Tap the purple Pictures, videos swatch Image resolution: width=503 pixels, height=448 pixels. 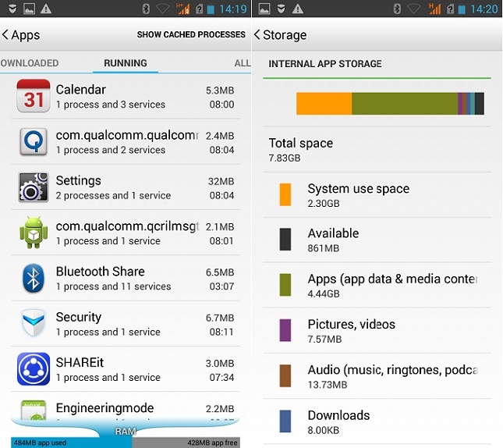click(x=285, y=330)
